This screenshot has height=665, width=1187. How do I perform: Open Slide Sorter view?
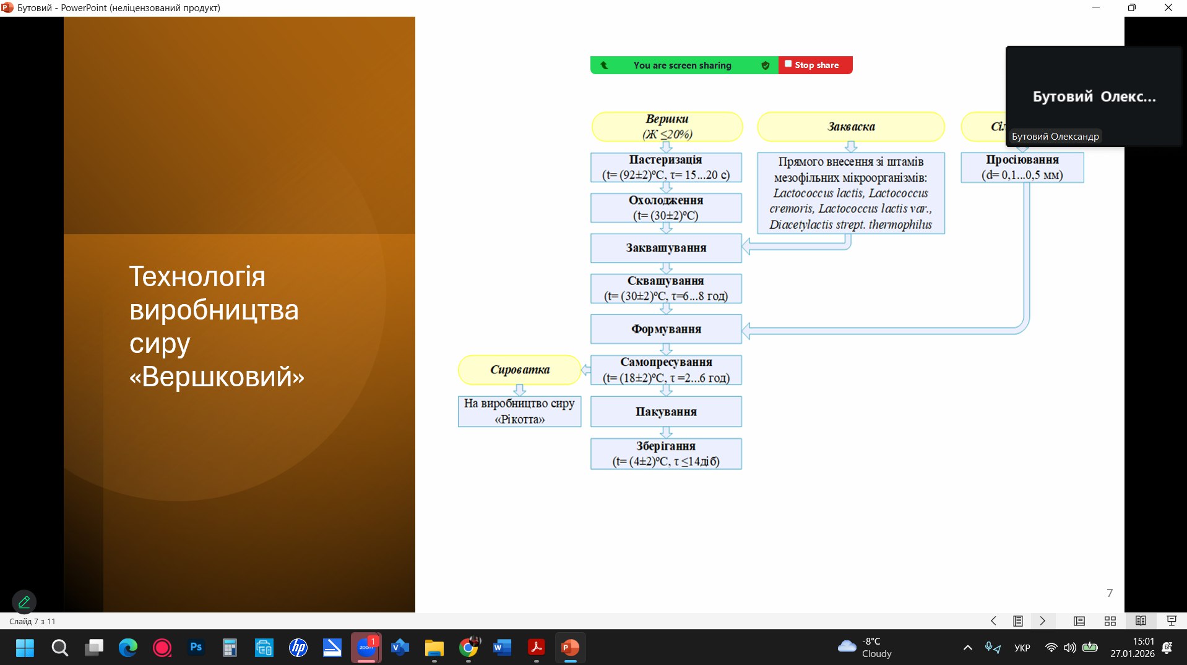(1110, 621)
